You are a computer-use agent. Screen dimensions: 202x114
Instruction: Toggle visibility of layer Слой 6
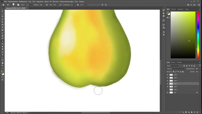pyautogui.click(x=168, y=75)
